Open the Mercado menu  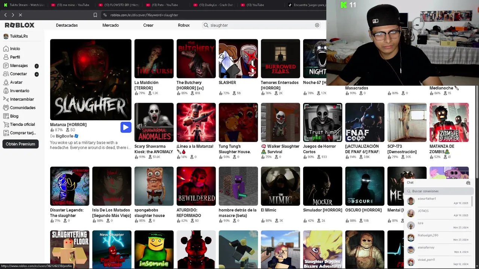110,25
